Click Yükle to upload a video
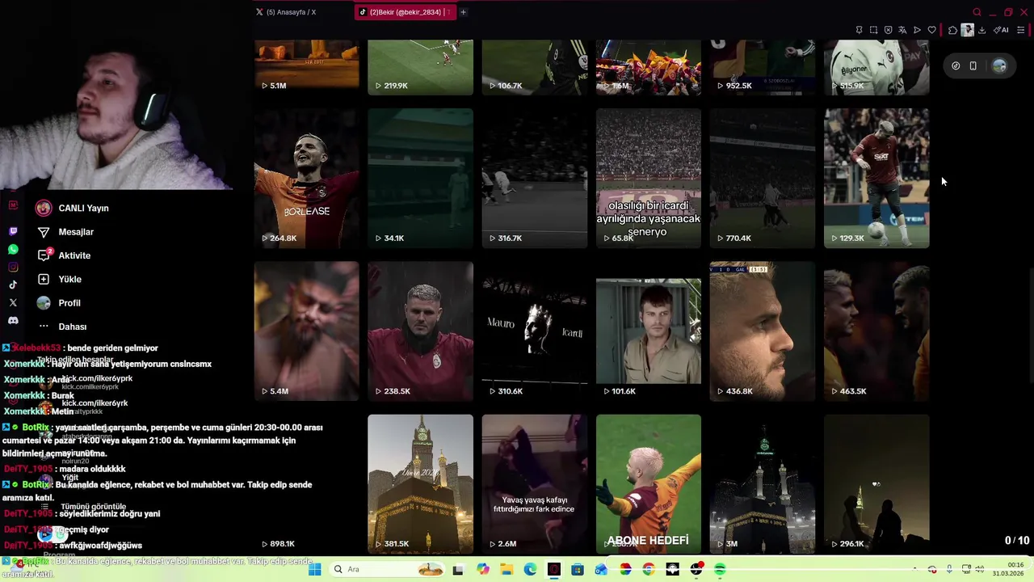The height and width of the screenshot is (582, 1034). (59, 279)
